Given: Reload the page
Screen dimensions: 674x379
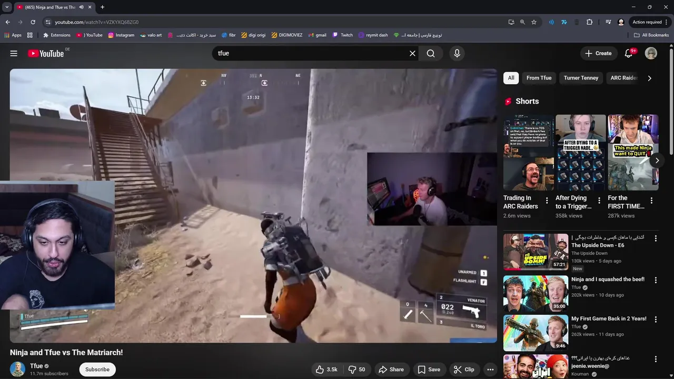Looking at the screenshot, I should (33, 22).
